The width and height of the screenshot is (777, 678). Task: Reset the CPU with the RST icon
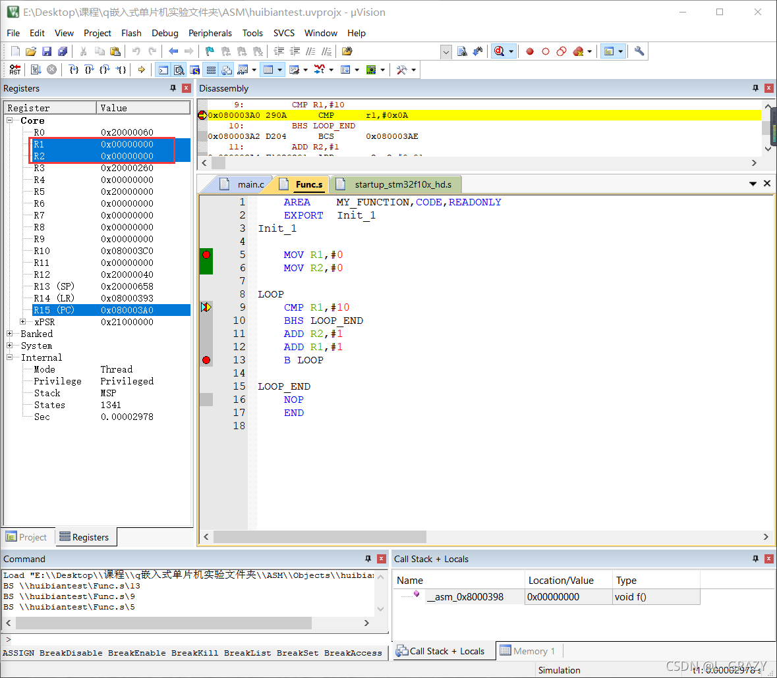15,70
